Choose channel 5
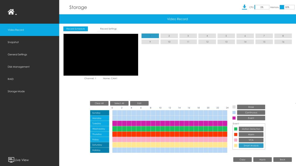This screenshot has width=296, height=166. 226,36
